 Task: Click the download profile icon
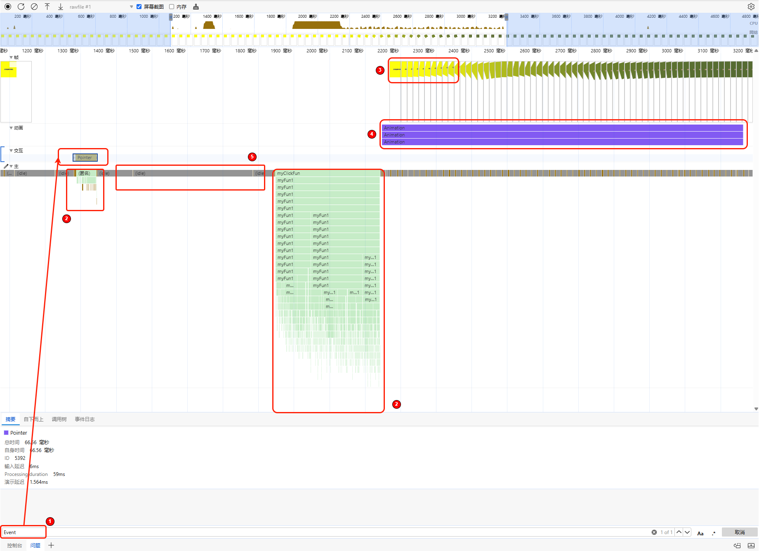coord(61,7)
